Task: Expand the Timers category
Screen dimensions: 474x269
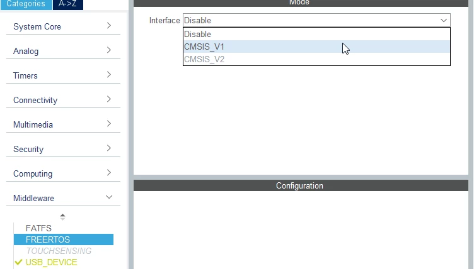Action: 63,75
